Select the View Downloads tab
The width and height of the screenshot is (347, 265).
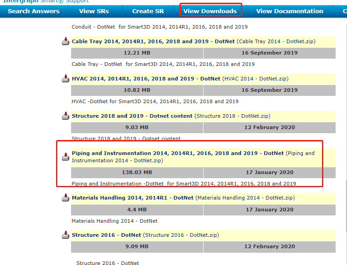210,11
